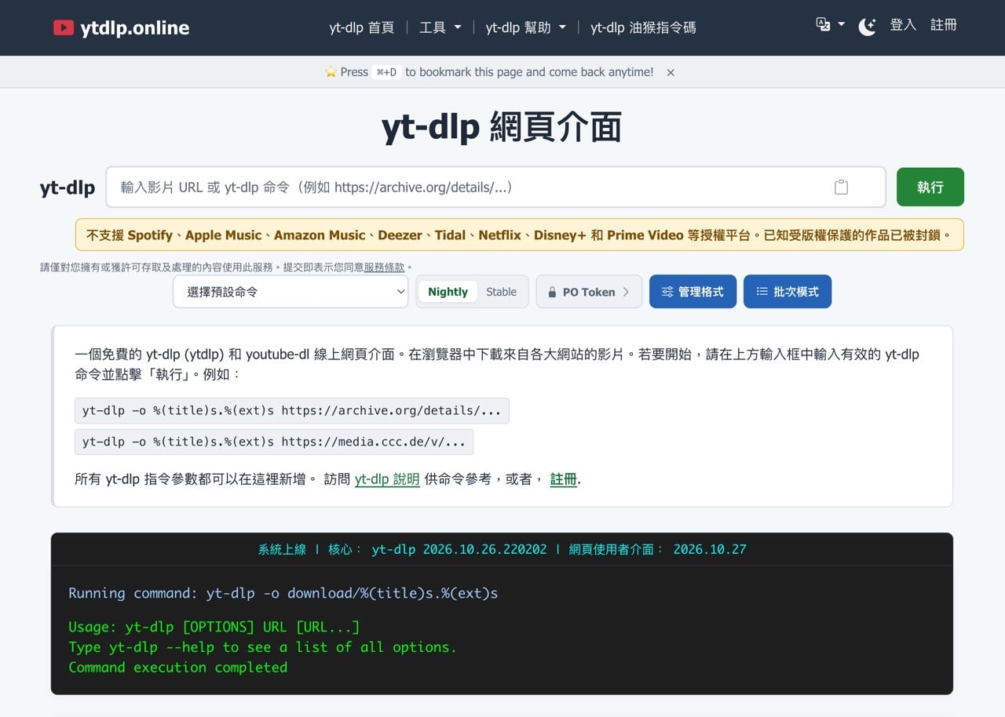Click 'Command execution completed' text
The image size is (1005, 717).
click(178, 668)
